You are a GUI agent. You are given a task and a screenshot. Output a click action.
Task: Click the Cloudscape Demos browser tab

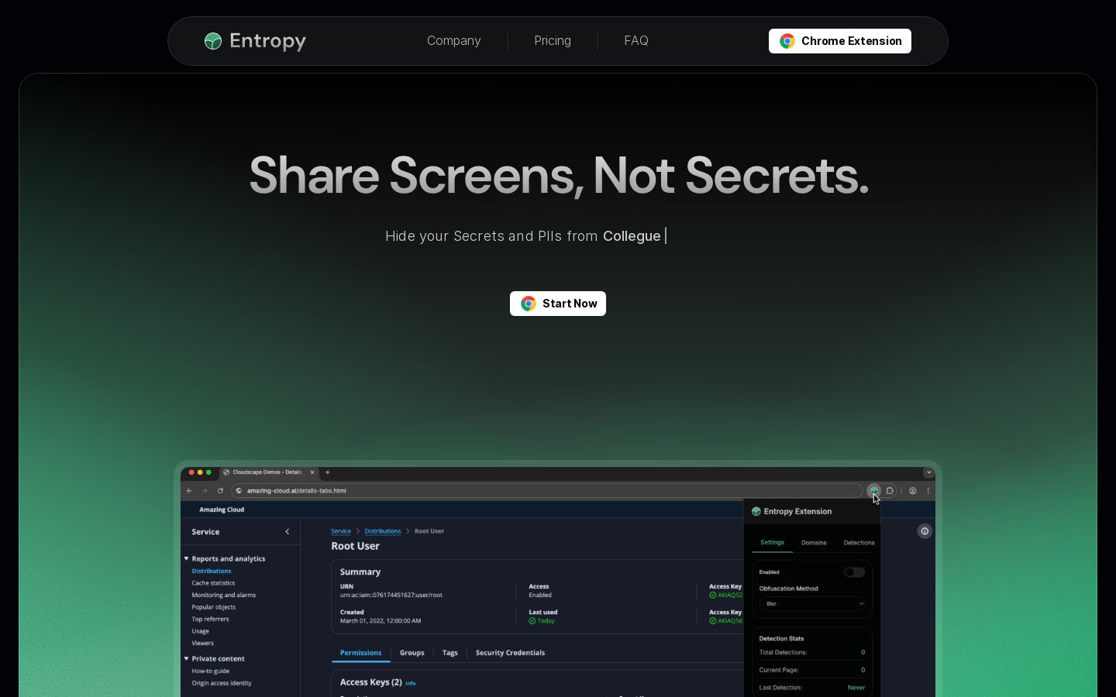(269, 472)
